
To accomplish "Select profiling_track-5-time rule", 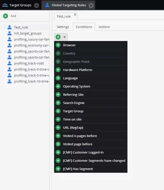I will [x=25, y=75].
